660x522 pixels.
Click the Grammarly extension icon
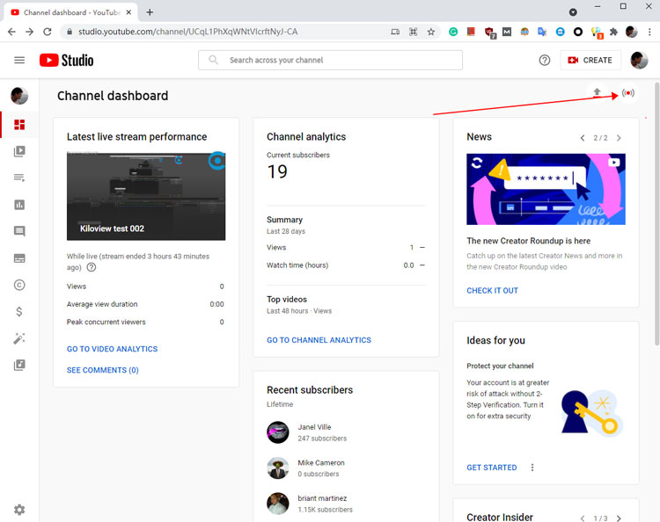click(453, 32)
